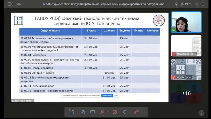Click row "19.02.03 Технология хлеба"
211x119 pixels.
[x=89, y=40]
